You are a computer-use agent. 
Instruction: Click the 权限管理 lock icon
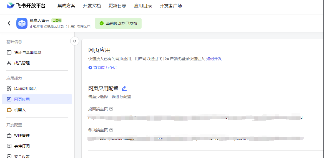click(9, 136)
